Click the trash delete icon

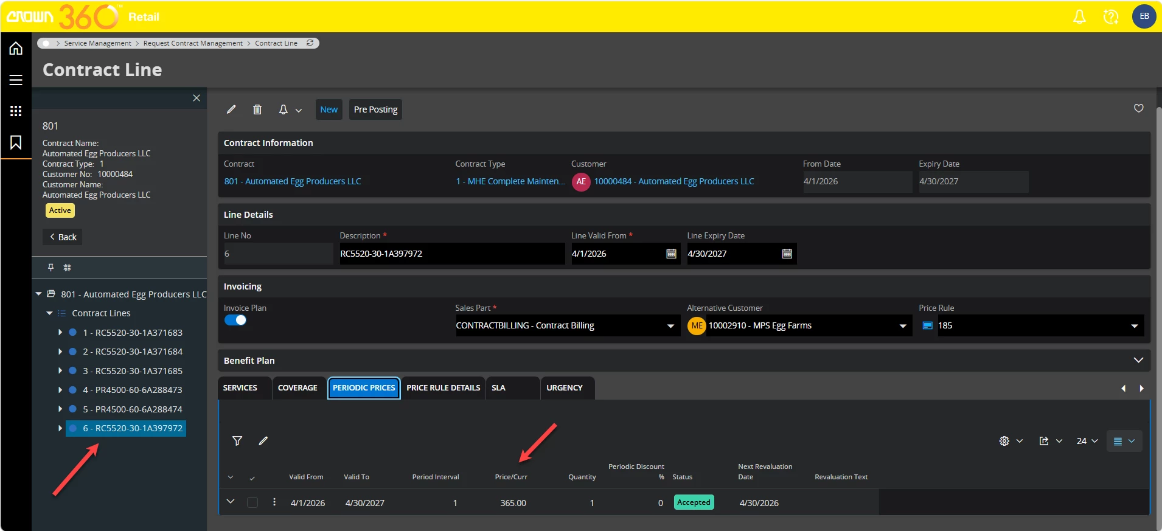pyautogui.click(x=257, y=109)
